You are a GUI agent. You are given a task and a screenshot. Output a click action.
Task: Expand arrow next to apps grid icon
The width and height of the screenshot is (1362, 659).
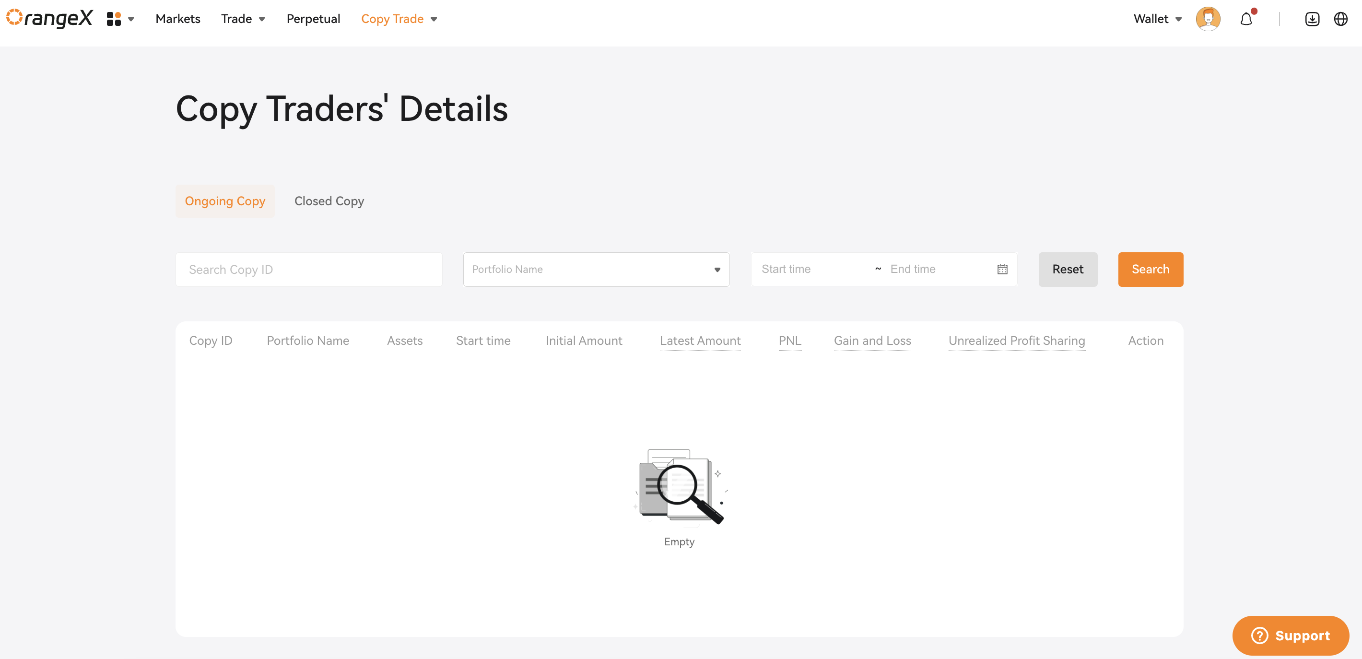[131, 20]
